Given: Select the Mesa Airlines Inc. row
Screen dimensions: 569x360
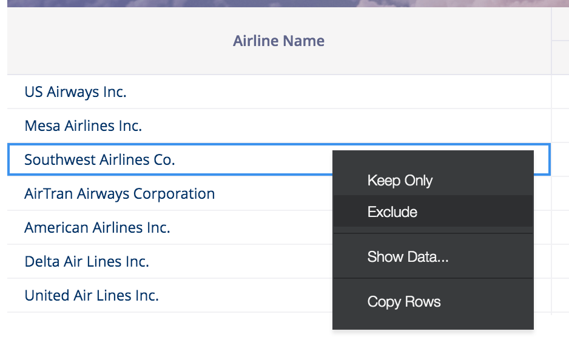Looking at the screenshot, I should (83, 126).
